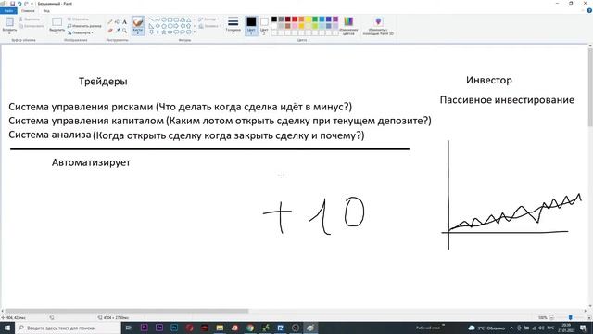Open the Windows Start menu
Screen dimensions: 593x334
pyautogui.click(x=7, y=328)
